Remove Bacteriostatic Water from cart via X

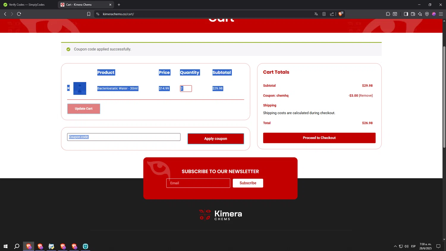point(68,88)
